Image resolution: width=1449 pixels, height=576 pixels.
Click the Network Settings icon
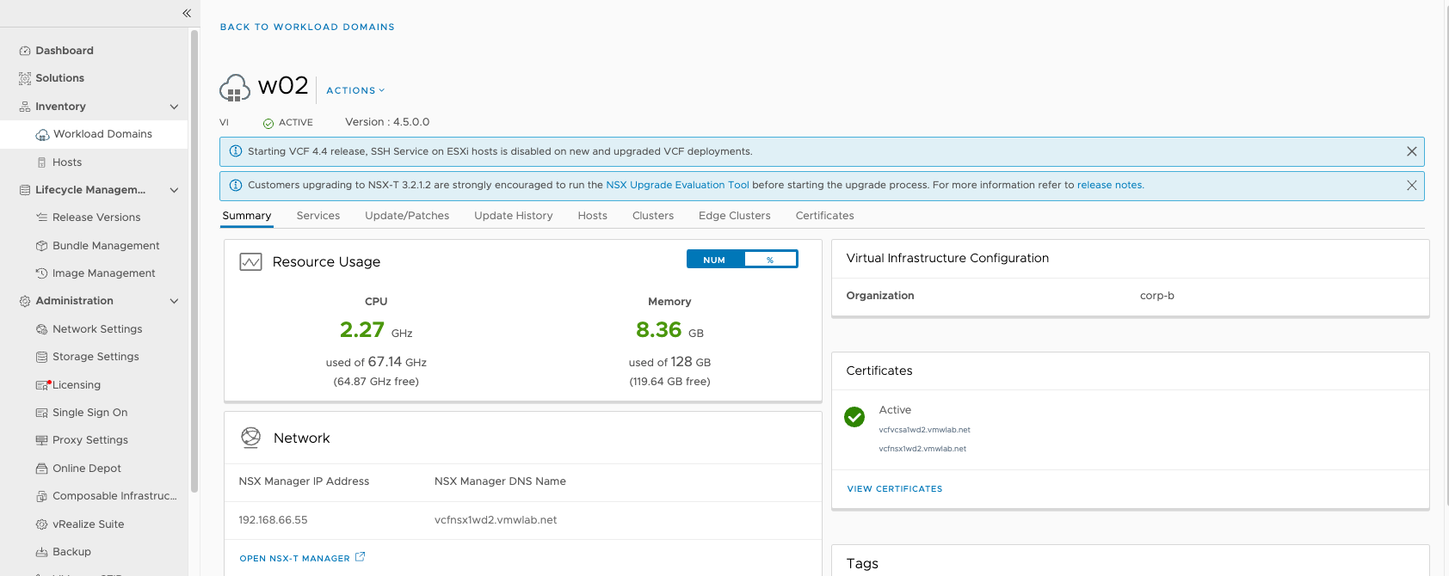pyautogui.click(x=41, y=329)
